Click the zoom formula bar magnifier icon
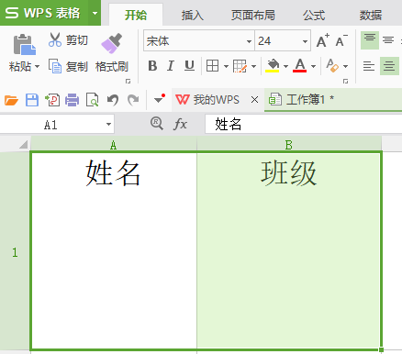This screenshot has height=354, width=402. pyautogui.click(x=157, y=124)
